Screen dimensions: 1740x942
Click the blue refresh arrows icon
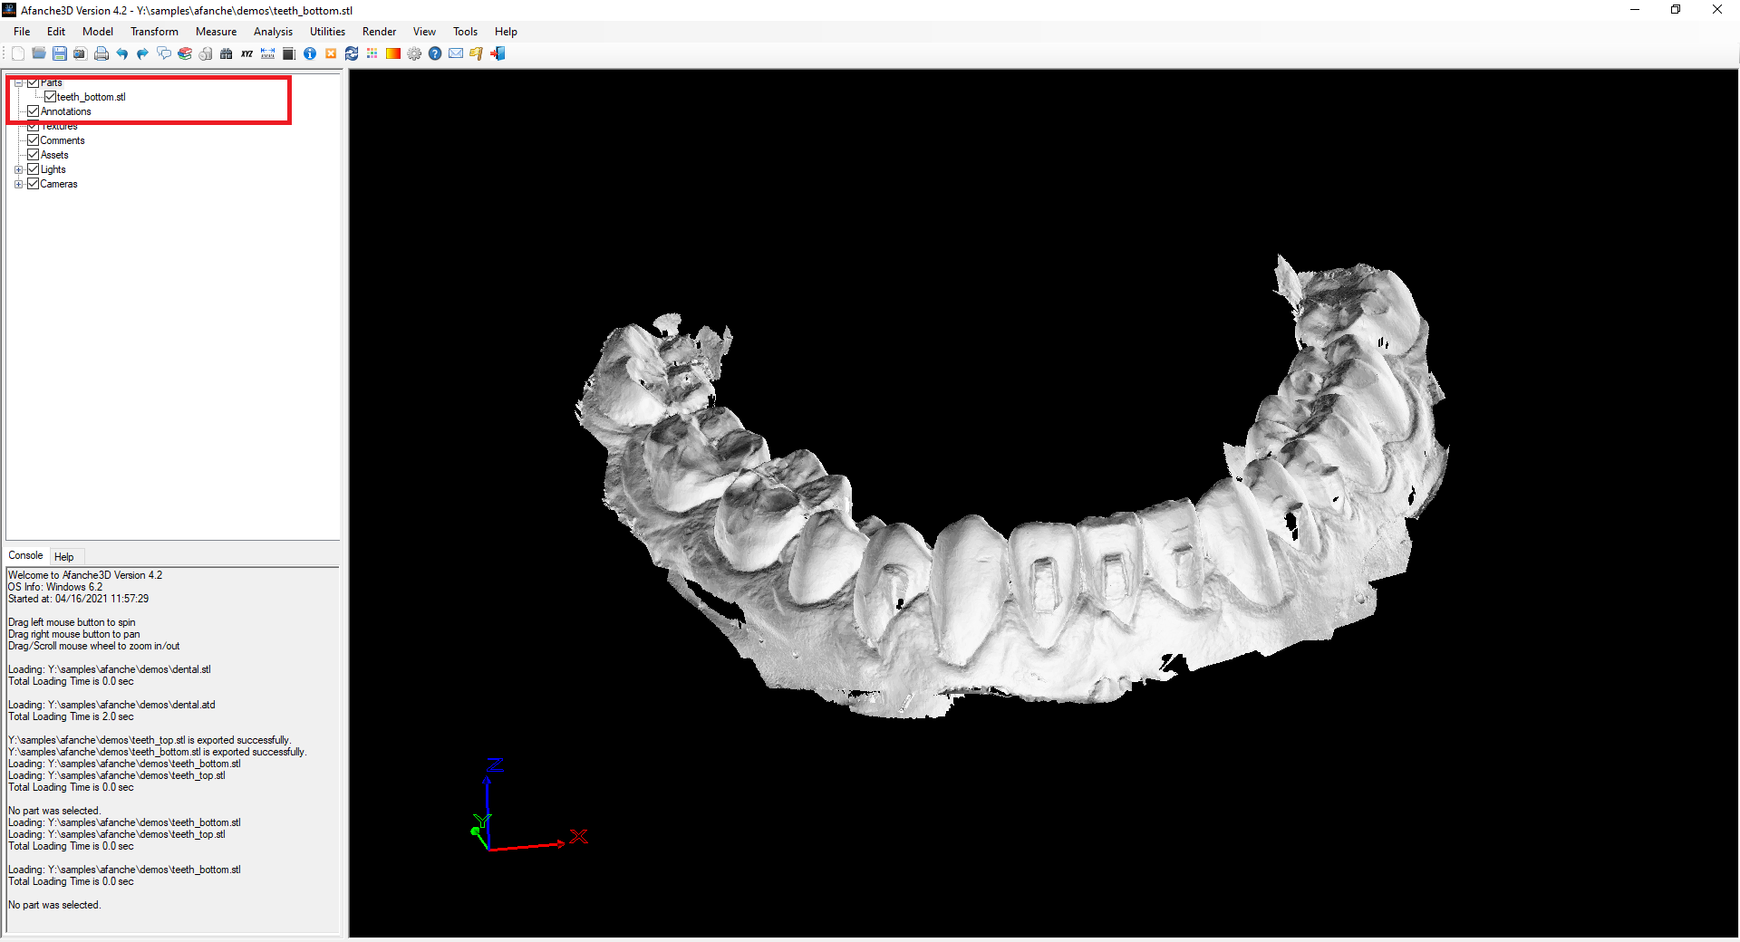pyautogui.click(x=352, y=54)
